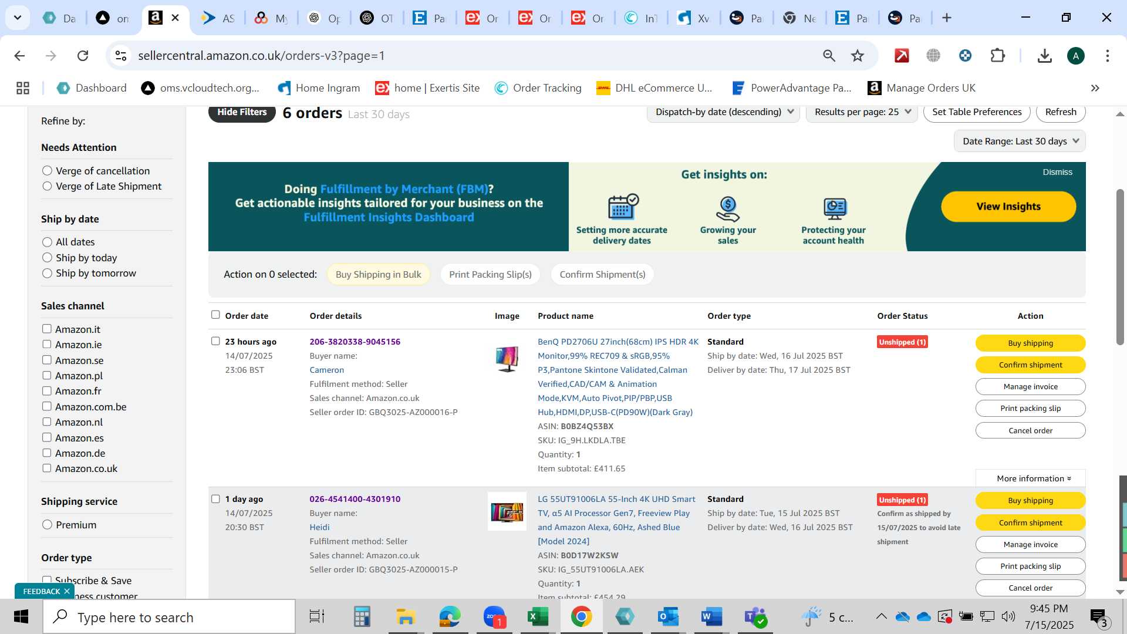This screenshot has width=1127, height=634.
Task: Open the Chrome three-dot menu
Action: [1107, 56]
